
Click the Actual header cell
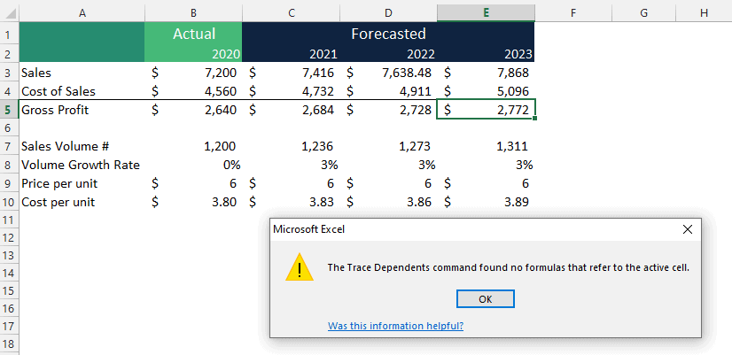coord(193,34)
